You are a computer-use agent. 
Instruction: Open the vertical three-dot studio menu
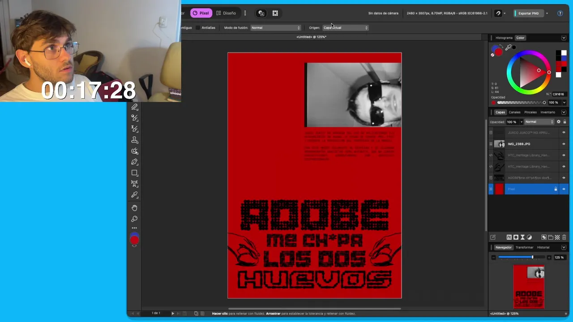point(245,13)
